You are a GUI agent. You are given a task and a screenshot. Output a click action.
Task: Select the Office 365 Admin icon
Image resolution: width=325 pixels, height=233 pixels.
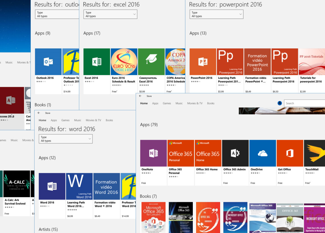point(235,153)
